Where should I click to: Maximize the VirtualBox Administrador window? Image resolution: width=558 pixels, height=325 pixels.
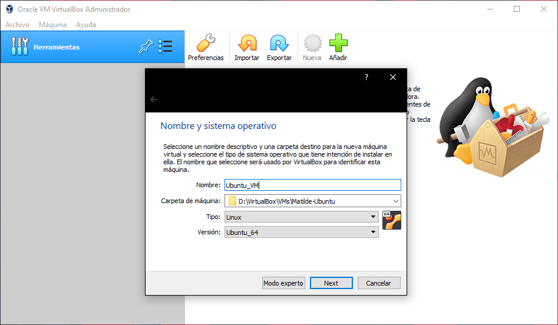(517, 9)
